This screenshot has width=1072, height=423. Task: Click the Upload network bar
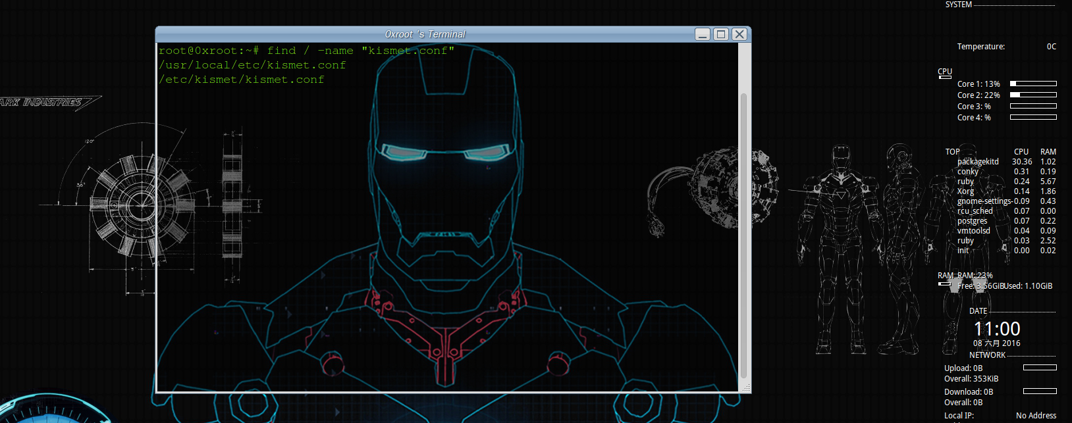coord(1040,368)
